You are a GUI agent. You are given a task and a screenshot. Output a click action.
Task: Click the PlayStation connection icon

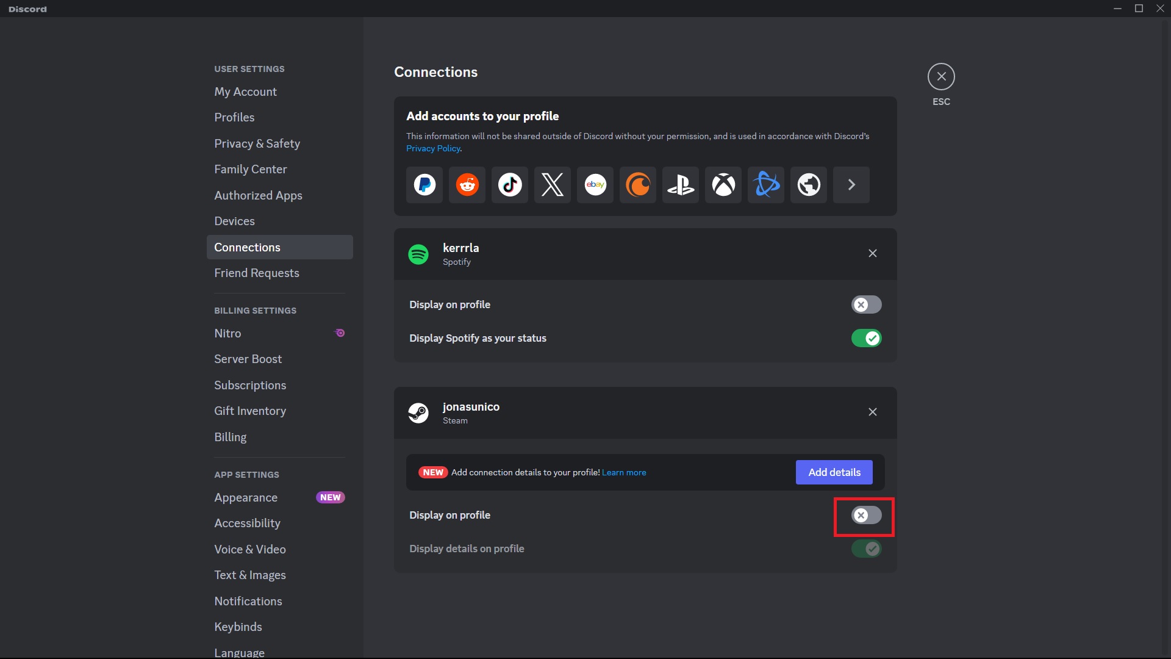tap(681, 184)
